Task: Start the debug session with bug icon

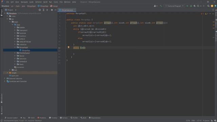Action: click(191, 6)
